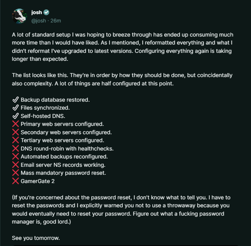Click red X beside Automated backups reconfigured
251x246 pixels.
pos(16,157)
